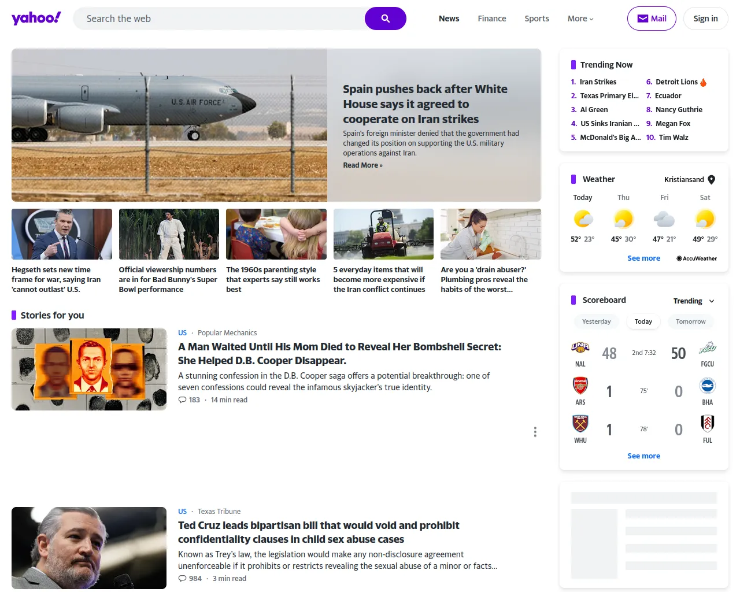Click the AccuWeather logo
740x592 pixels.
[696, 258]
